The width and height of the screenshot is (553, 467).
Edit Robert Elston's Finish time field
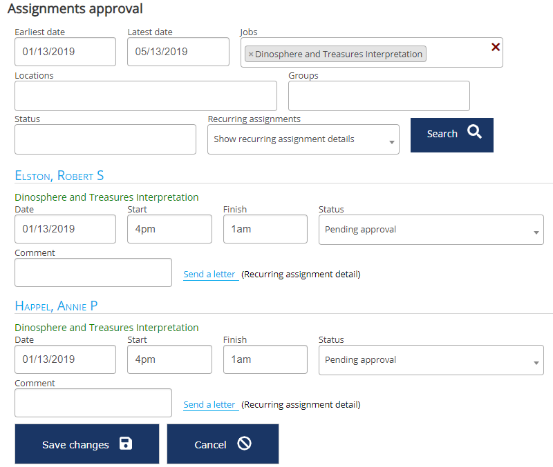click(x=265, y=229)
